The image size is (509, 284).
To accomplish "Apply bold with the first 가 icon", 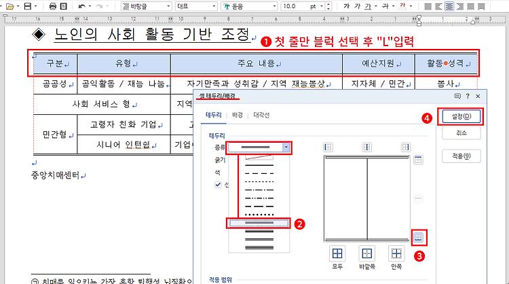I will point(346,6).
